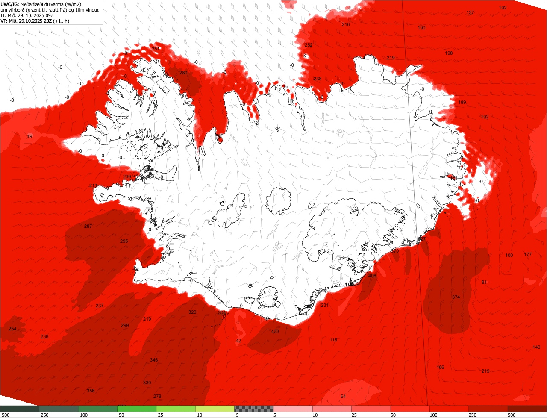547x418 pixels.
Task: Click the 'IT: Mið. 29. 10. 2025 09Z' line
Action: coord(27,15)
